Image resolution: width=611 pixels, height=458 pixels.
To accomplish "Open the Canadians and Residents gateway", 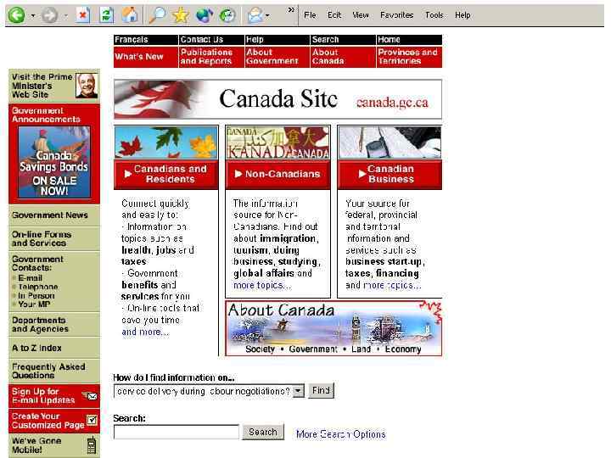I will pos(166,174).
